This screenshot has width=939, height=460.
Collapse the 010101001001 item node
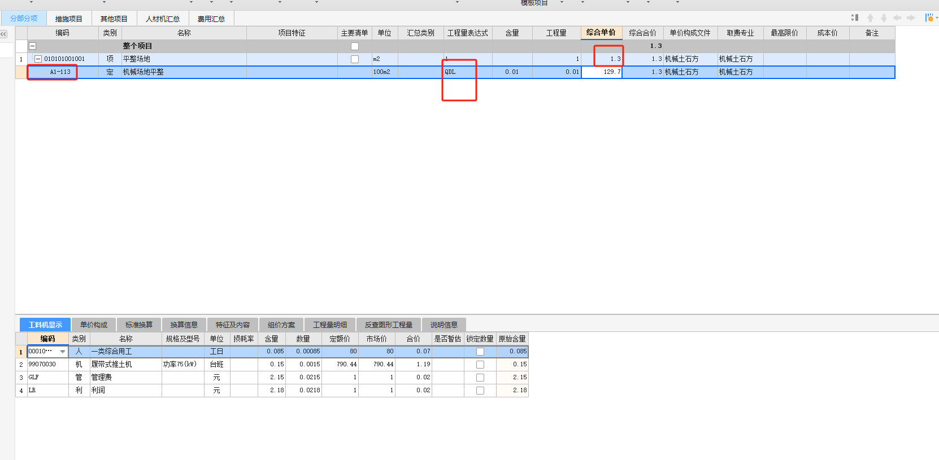(38, 59)
